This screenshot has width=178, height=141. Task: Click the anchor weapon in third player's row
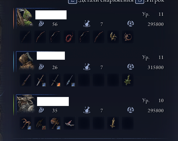pos(26,123)
